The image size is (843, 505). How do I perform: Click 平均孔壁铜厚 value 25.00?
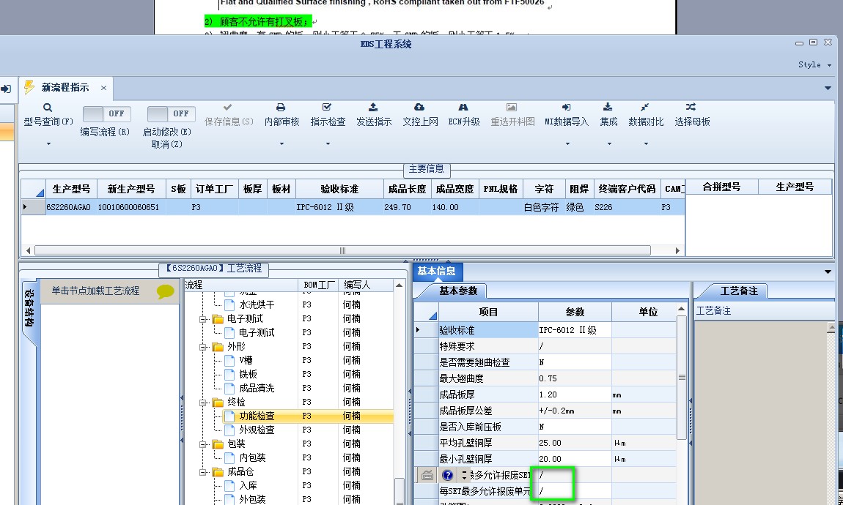pyautogui.click(x=574, y=443)
